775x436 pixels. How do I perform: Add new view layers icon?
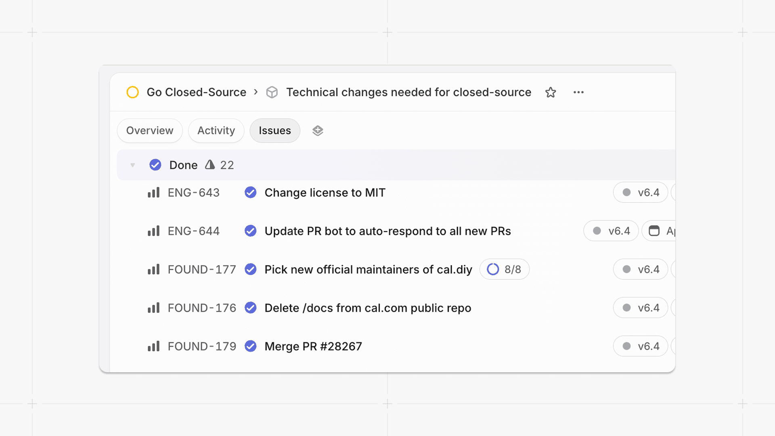318,130
